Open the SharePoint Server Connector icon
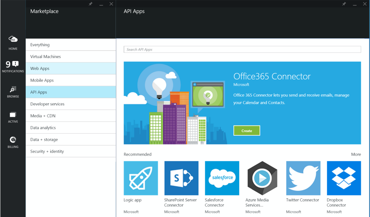The height and width of the screenshot is (217, 370). tap(181, 178)
